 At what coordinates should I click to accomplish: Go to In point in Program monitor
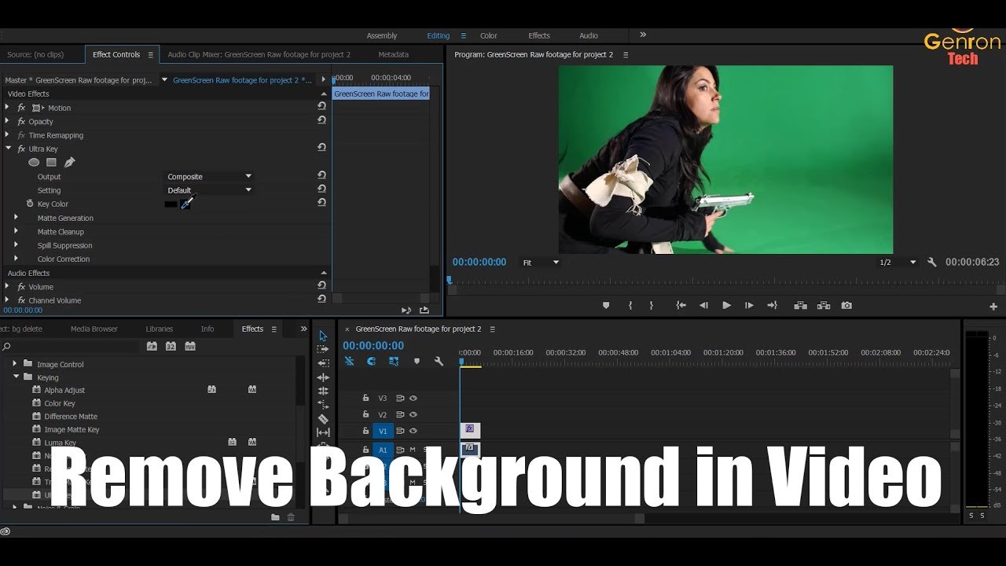click(681, 305)
